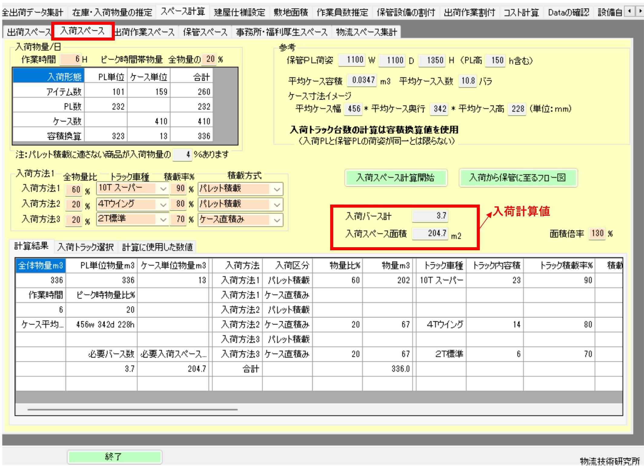Click horizontal scrollbar of results grid

(132, 409)
